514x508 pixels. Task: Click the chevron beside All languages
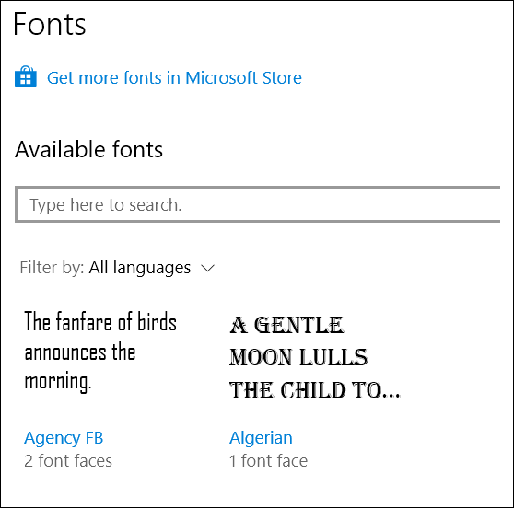pyautogui.click(x=207, y=269)
